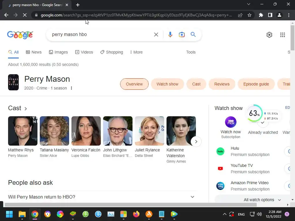
Task: Share this page from address bar
Action: pos(240,15)
